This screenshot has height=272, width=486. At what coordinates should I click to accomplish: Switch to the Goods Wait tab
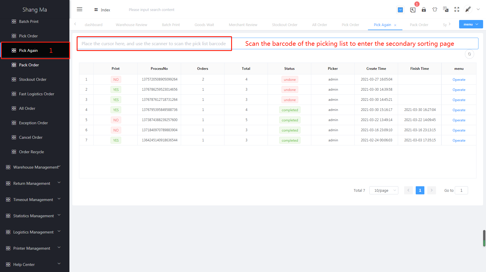(204, 25)
